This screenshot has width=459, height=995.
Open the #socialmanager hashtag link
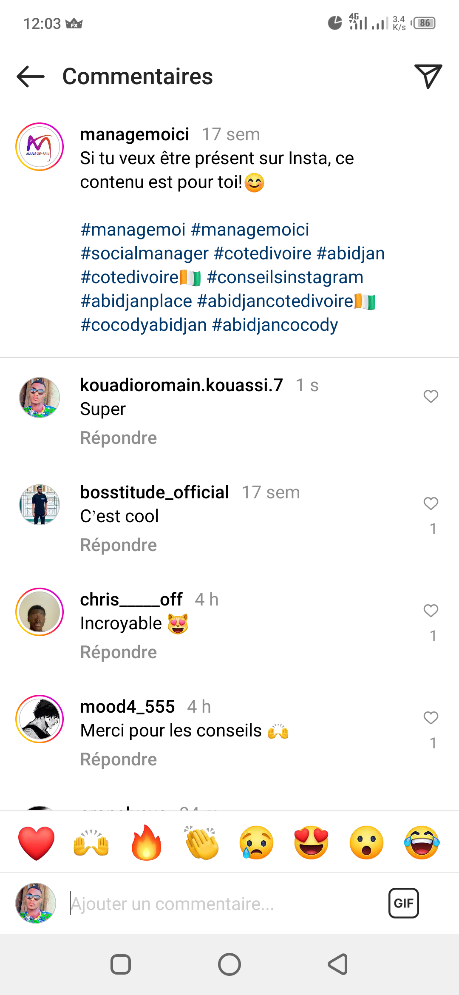click(144, 253)
